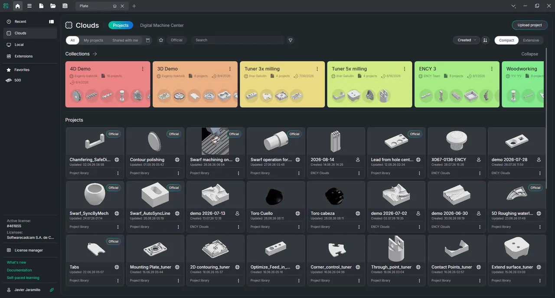
Task: Open Local in the sidebar
Action: tap(29, 45)
